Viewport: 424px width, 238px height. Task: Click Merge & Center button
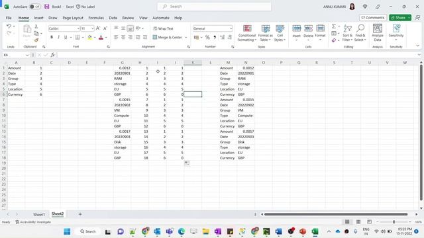pos(168,37)
